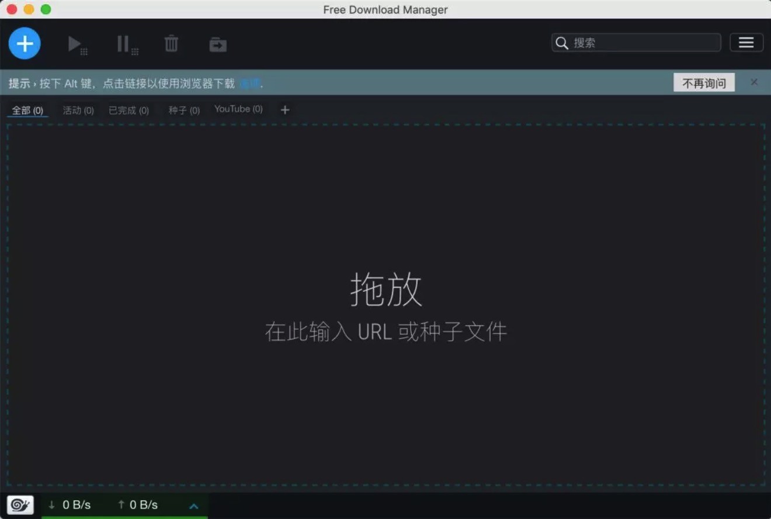
Task: Dismiss the tip banner with the X
Action: [x=754, y=82]
